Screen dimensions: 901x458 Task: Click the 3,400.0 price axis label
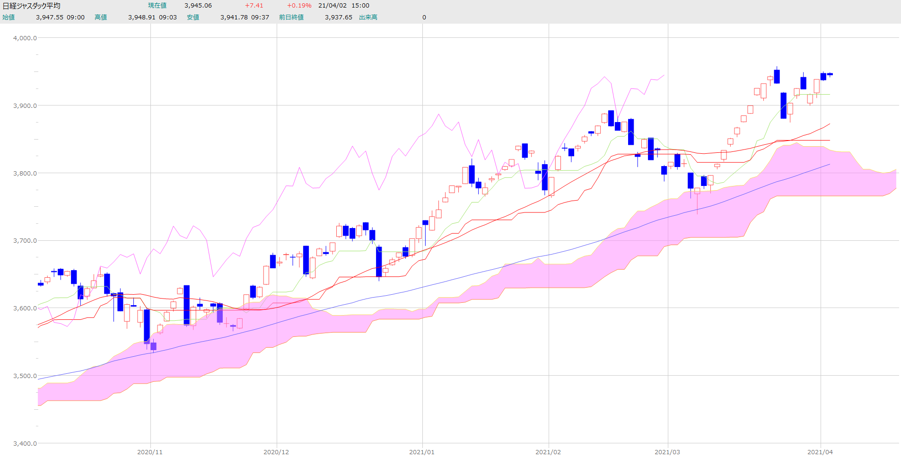pyautogui.click(x=25, y=444)
